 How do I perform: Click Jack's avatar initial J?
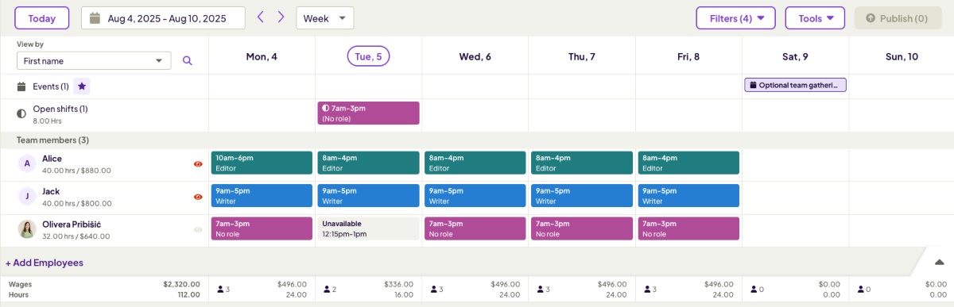[x=28, y=196]
